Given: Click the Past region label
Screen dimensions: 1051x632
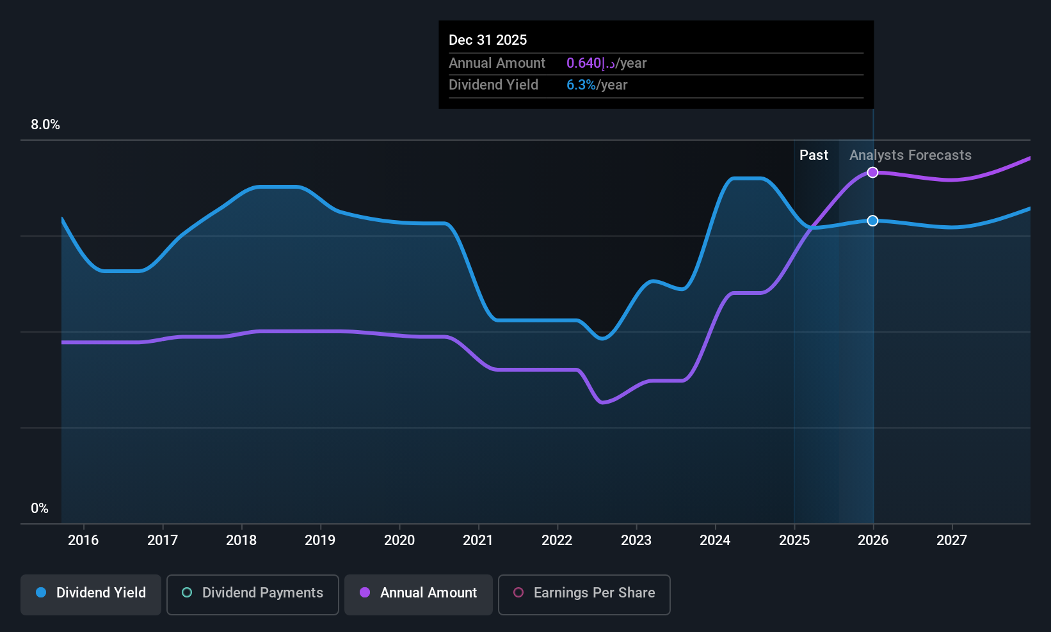Looking at the screenshot, I should point(814,155).
